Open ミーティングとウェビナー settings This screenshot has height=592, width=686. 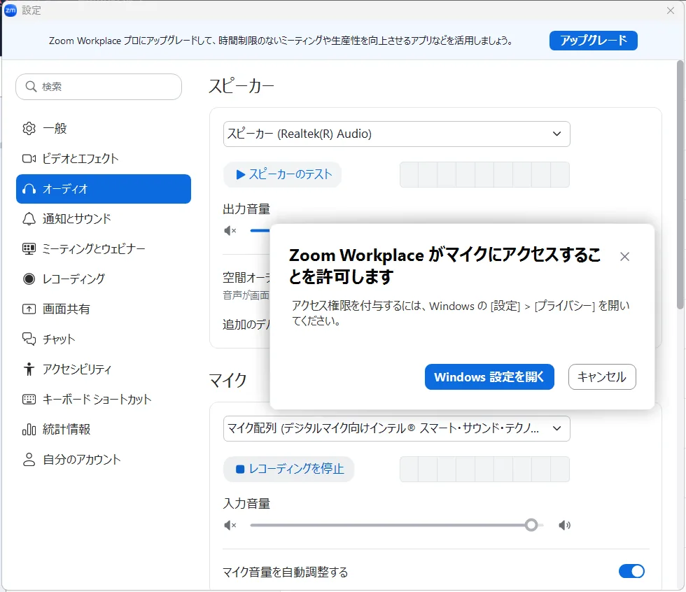(x=104, y=249)
